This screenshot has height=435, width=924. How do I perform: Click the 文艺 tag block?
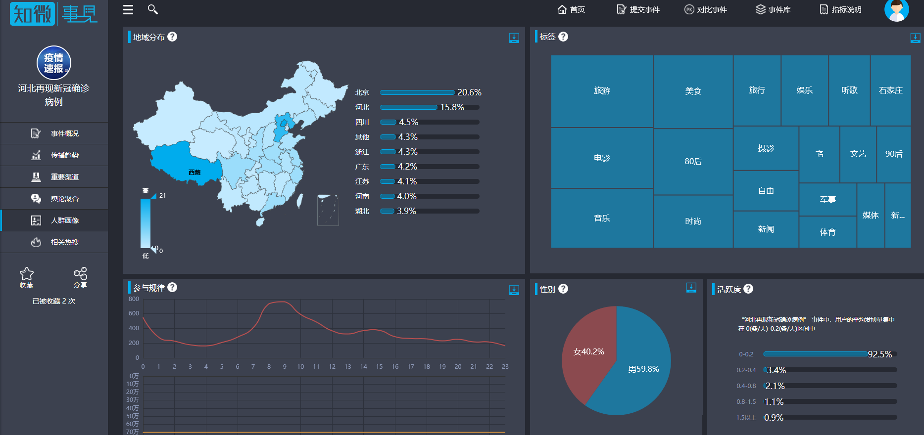coord(858,154)
